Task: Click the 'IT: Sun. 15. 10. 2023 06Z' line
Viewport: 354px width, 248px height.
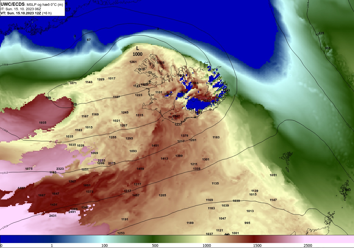Action: (x=21, y=9)
